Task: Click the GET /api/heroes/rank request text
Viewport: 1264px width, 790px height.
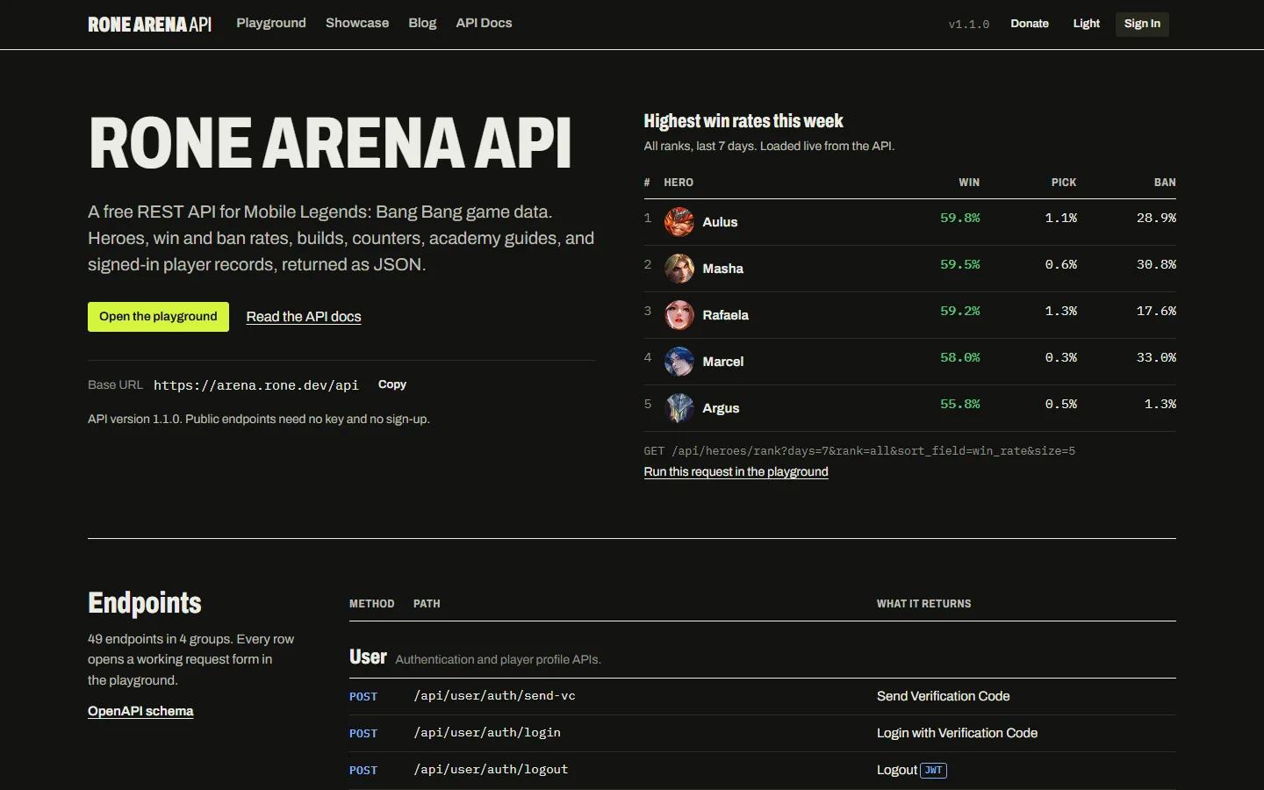Action: click(x=859, y=451)
